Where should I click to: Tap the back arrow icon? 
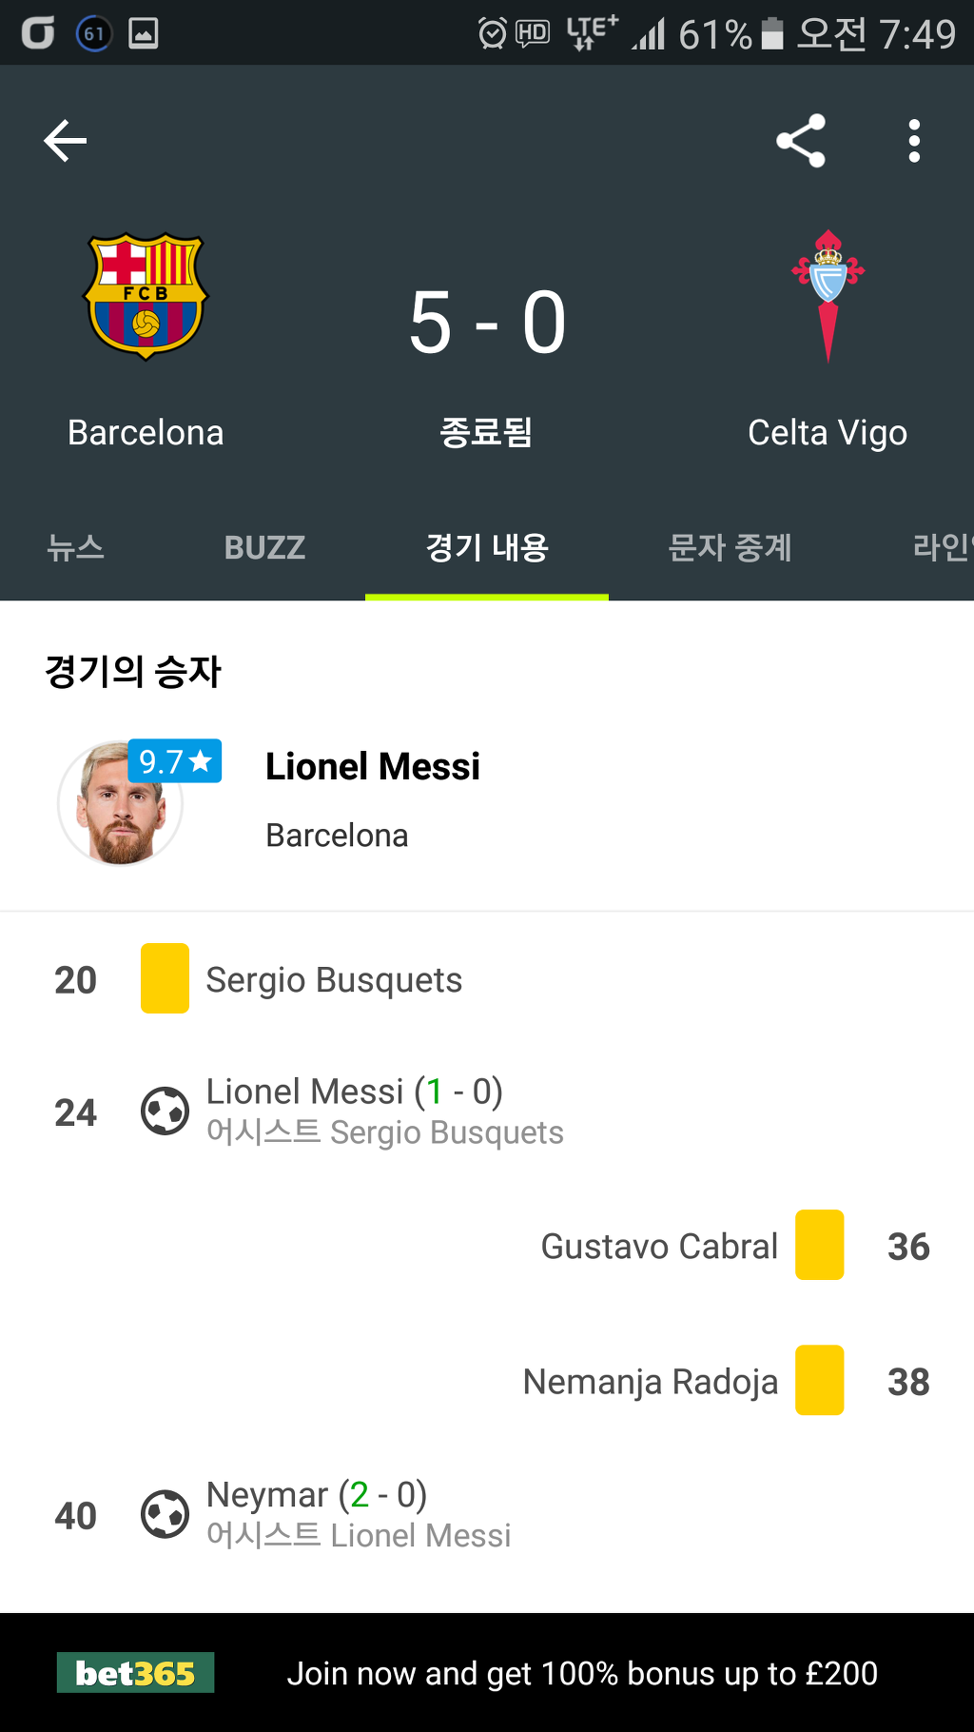coord(66,141)
